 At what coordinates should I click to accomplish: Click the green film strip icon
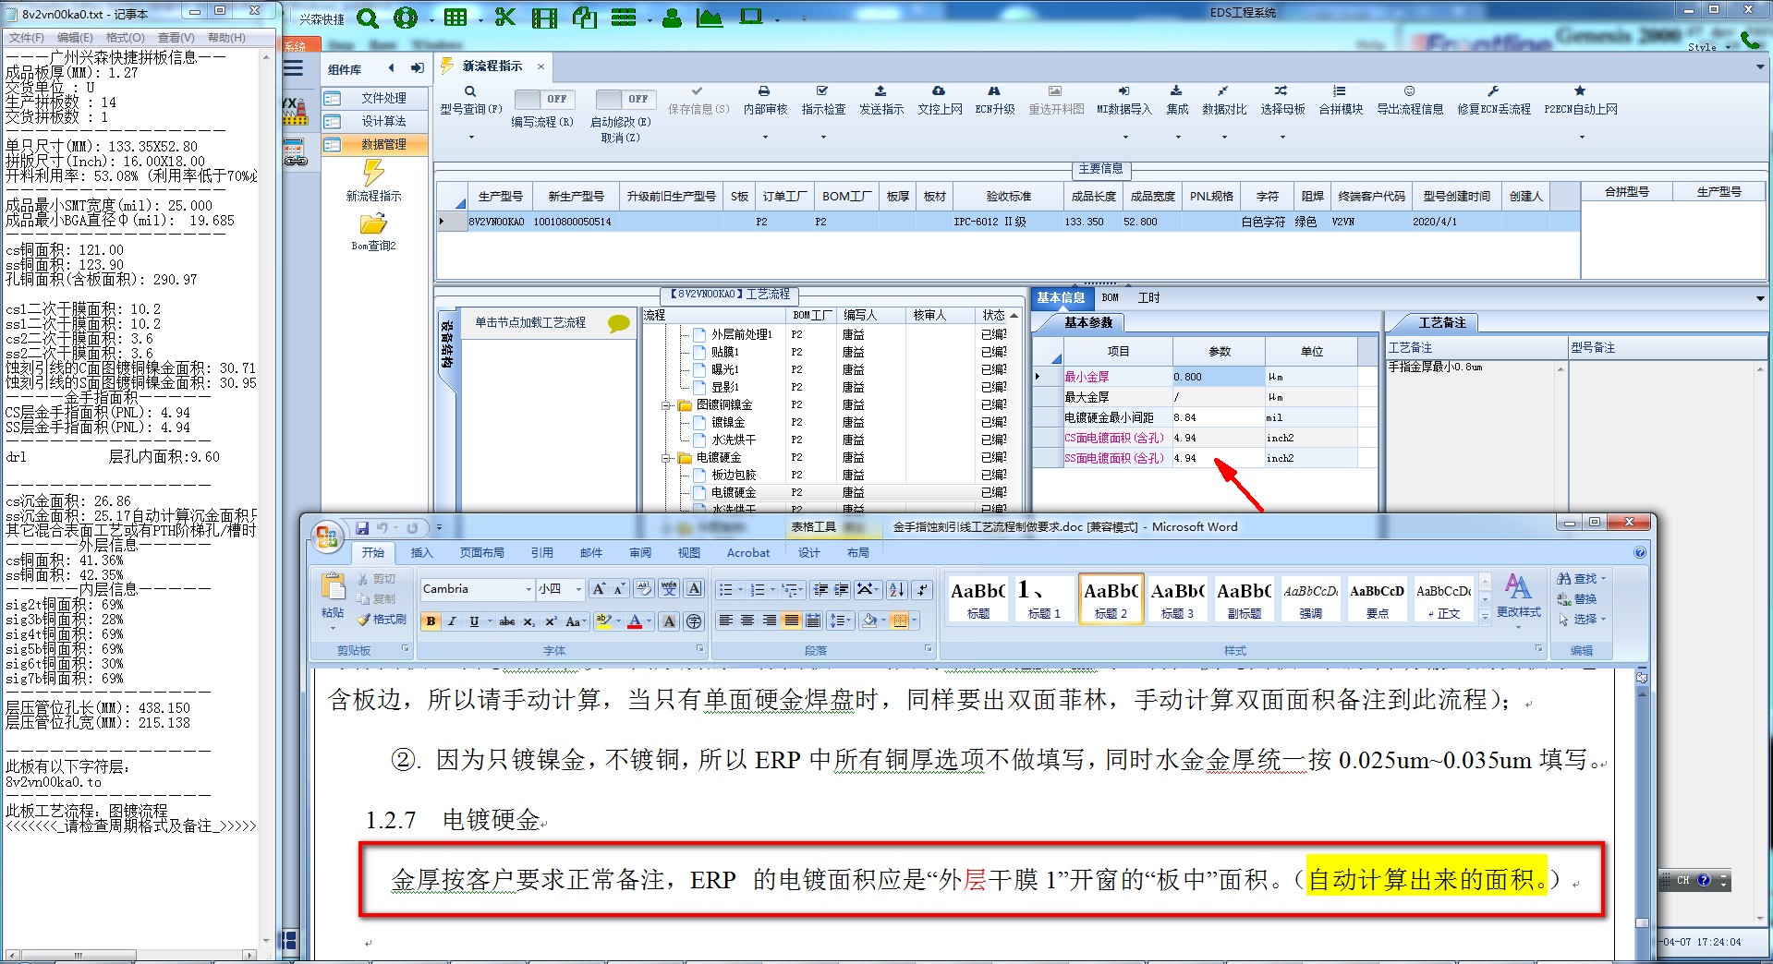[545, 18]
